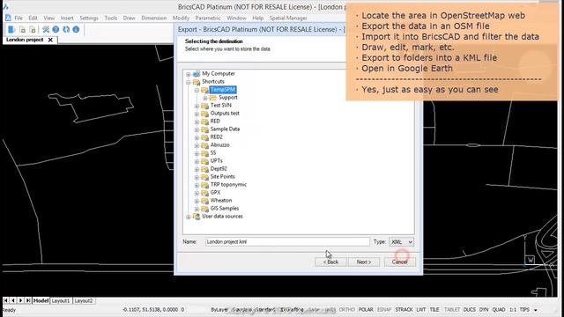
Task: Click the TempSPM folder icon
Action: coord(204,90)
